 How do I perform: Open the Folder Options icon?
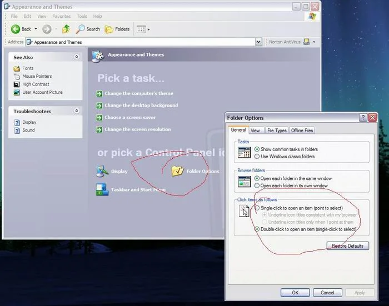[178, 171]
